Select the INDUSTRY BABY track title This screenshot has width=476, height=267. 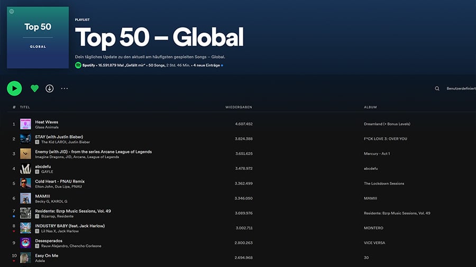[x=70, y=226]
